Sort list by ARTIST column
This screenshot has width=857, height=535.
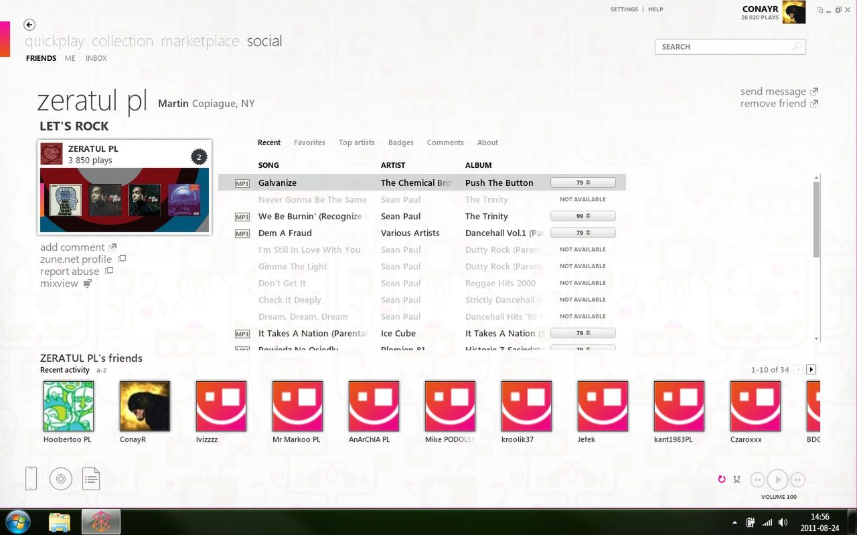[393, 165]
